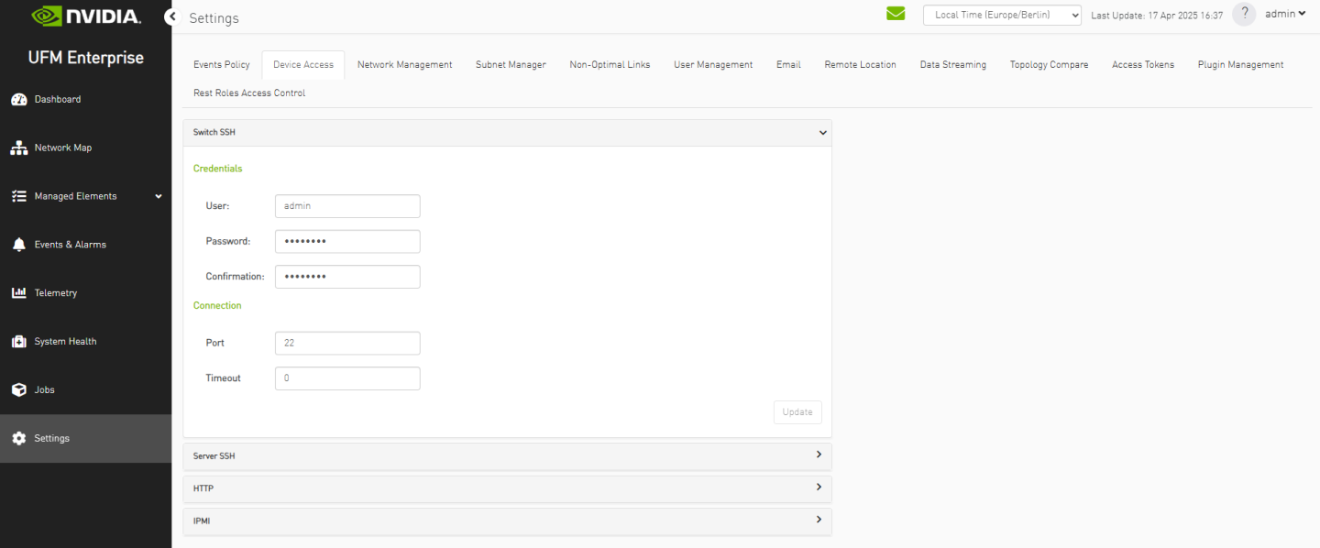The height and width of the screenshot is (548, 1320).
Task: Open the Local Time timezone dropdown
Action: tap(1001, 15)
